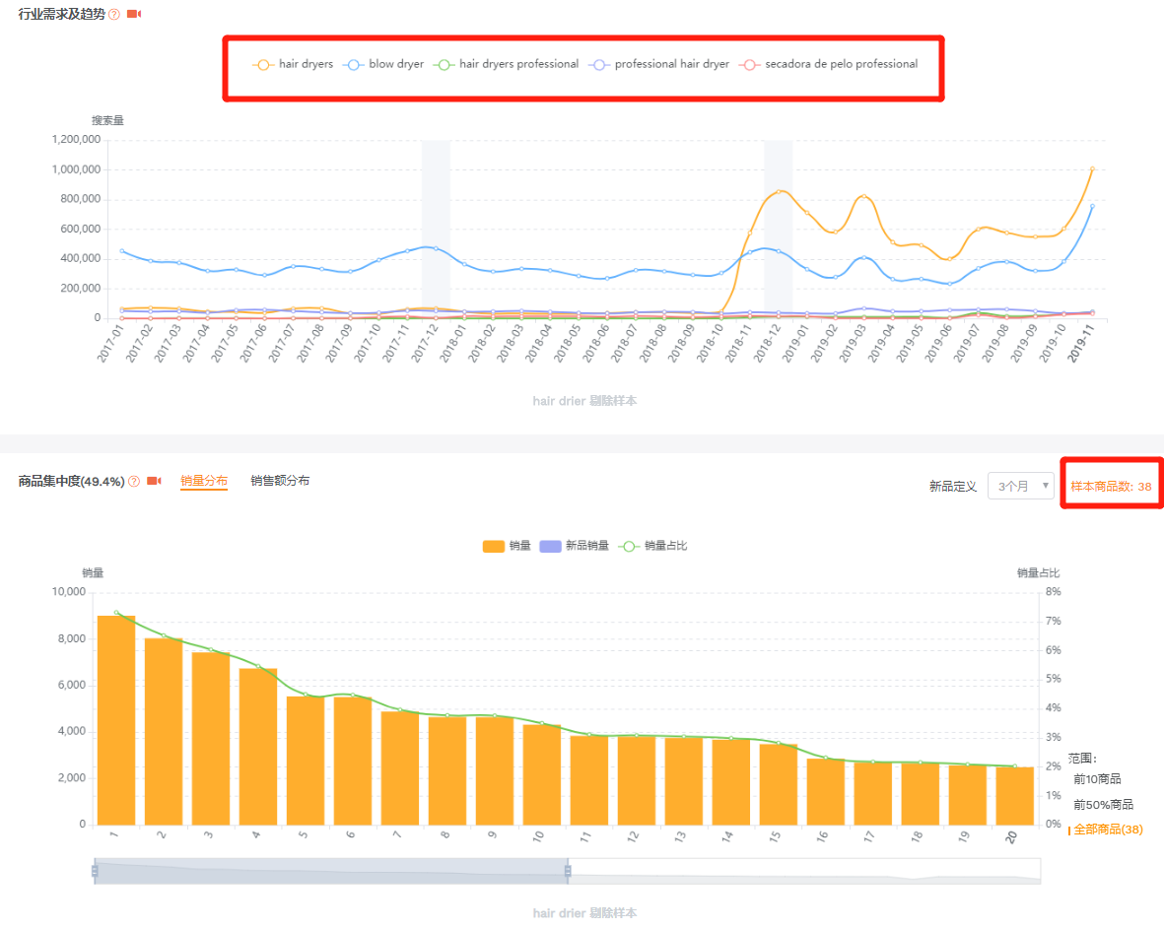Switch to 销量分布 tab
The height and width of the screenshot is (930, 1164).
(x=204, y=481)
